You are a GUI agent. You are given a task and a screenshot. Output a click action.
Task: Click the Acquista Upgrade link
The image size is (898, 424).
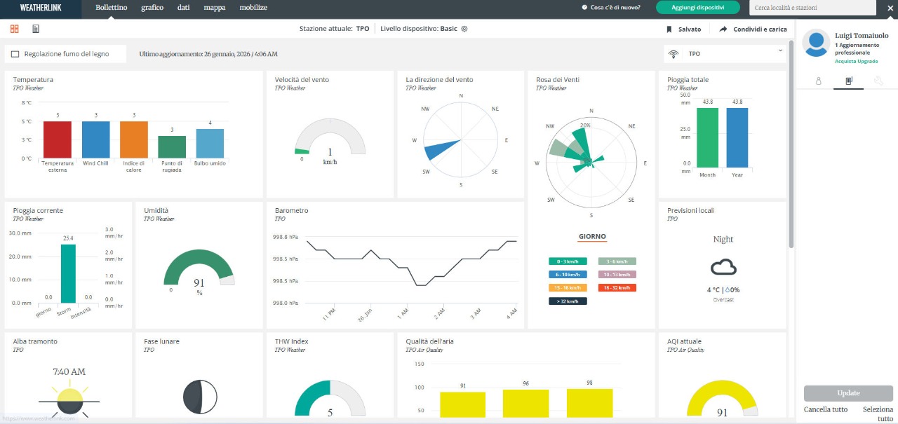856,61
